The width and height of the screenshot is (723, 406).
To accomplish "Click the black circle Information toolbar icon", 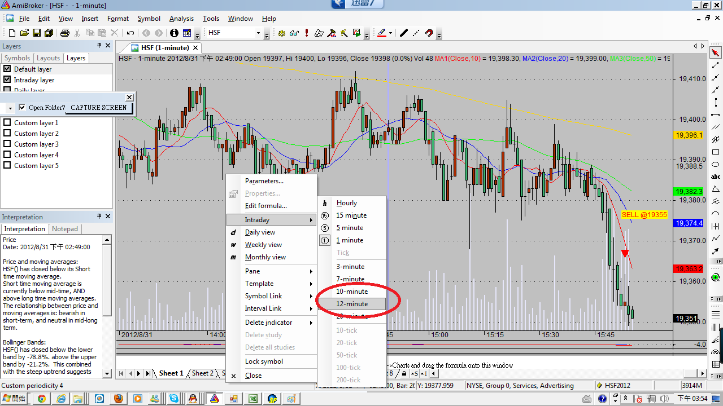I will pyautogui.click(x=174, y=33).
